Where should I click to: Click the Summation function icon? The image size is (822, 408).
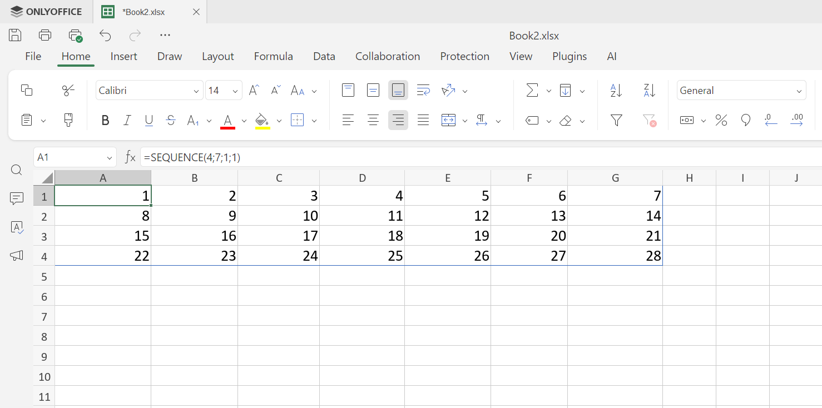coord(532,91)
